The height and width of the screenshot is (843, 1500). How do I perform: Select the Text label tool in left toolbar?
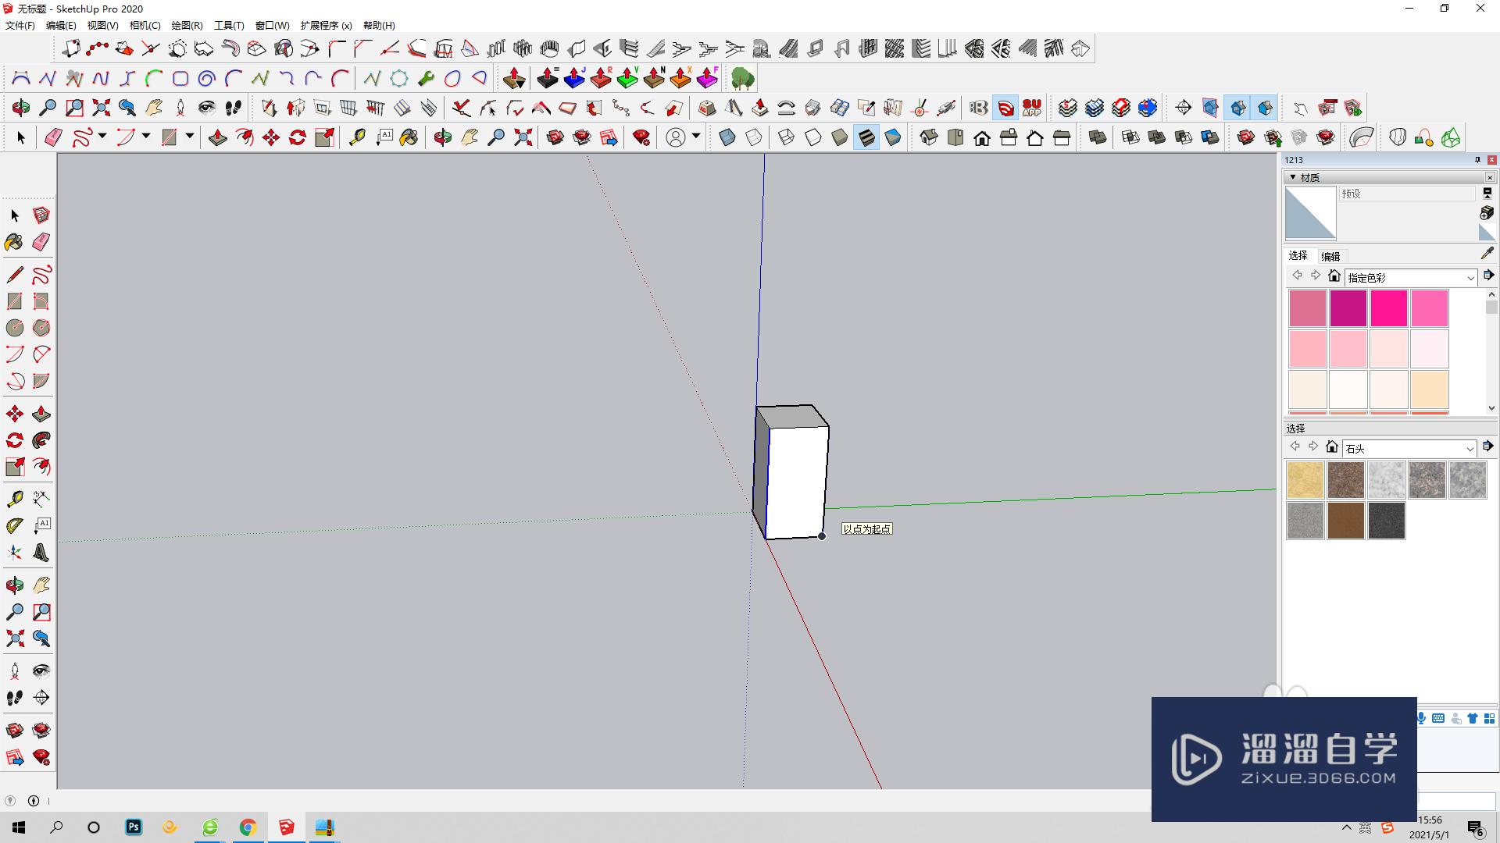41,526
